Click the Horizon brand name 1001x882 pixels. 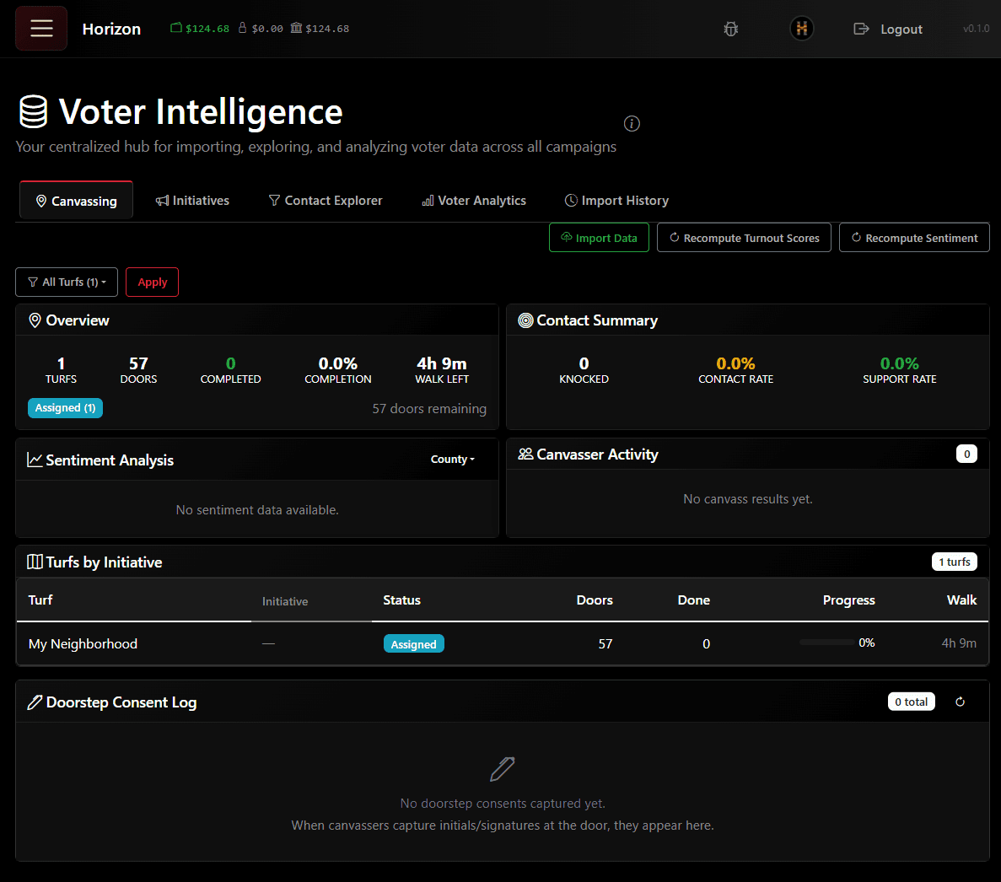point(111,29)
